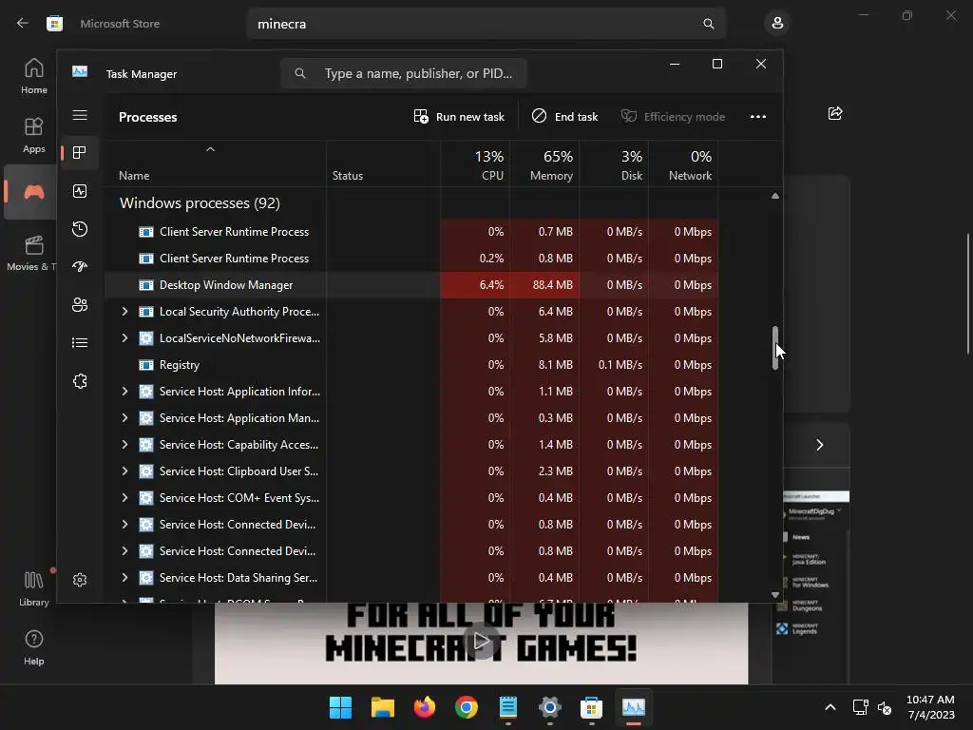Select the Processes page icon in sidebar
973x730 pixels.
(x=80, y=153)
